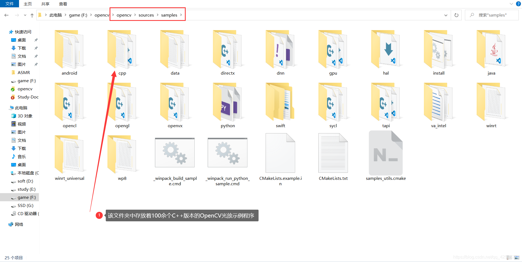Click the winrt_universal folder
522x262 pixels.
[69, 158]
